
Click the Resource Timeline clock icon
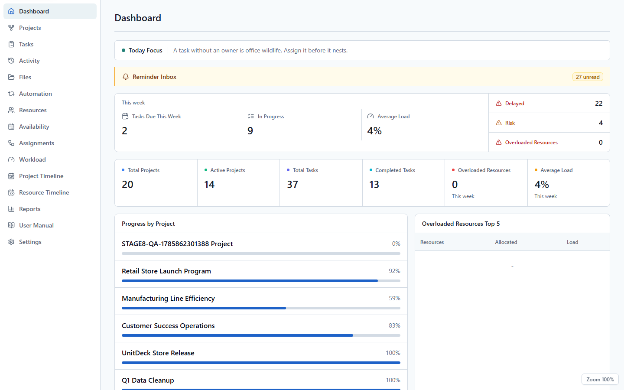pos(11,192)
